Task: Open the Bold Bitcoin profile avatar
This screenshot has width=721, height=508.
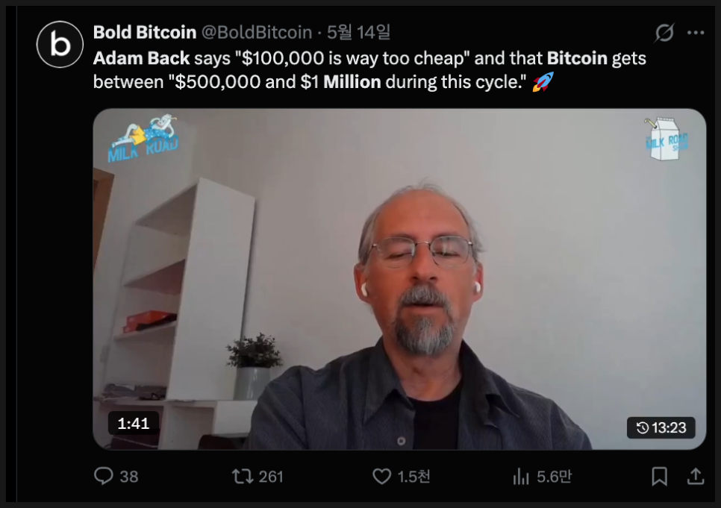Action: pos(60,44)
